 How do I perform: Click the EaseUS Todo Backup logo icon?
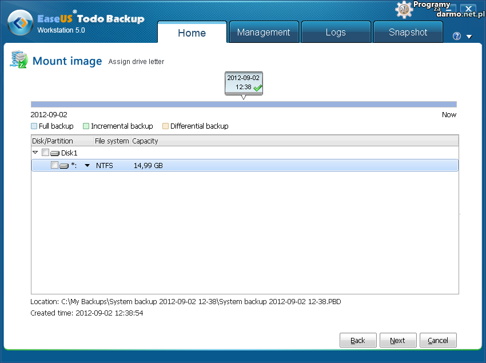pyautogui.click(x=20, y=23)
